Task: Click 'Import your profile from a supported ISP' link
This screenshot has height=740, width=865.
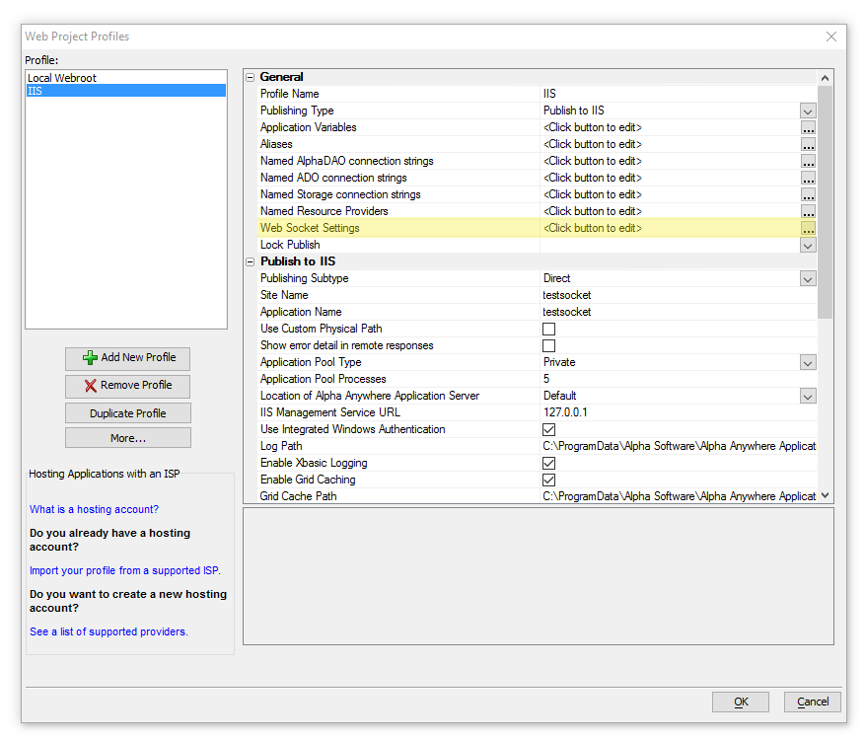Action: click(125, 570)
